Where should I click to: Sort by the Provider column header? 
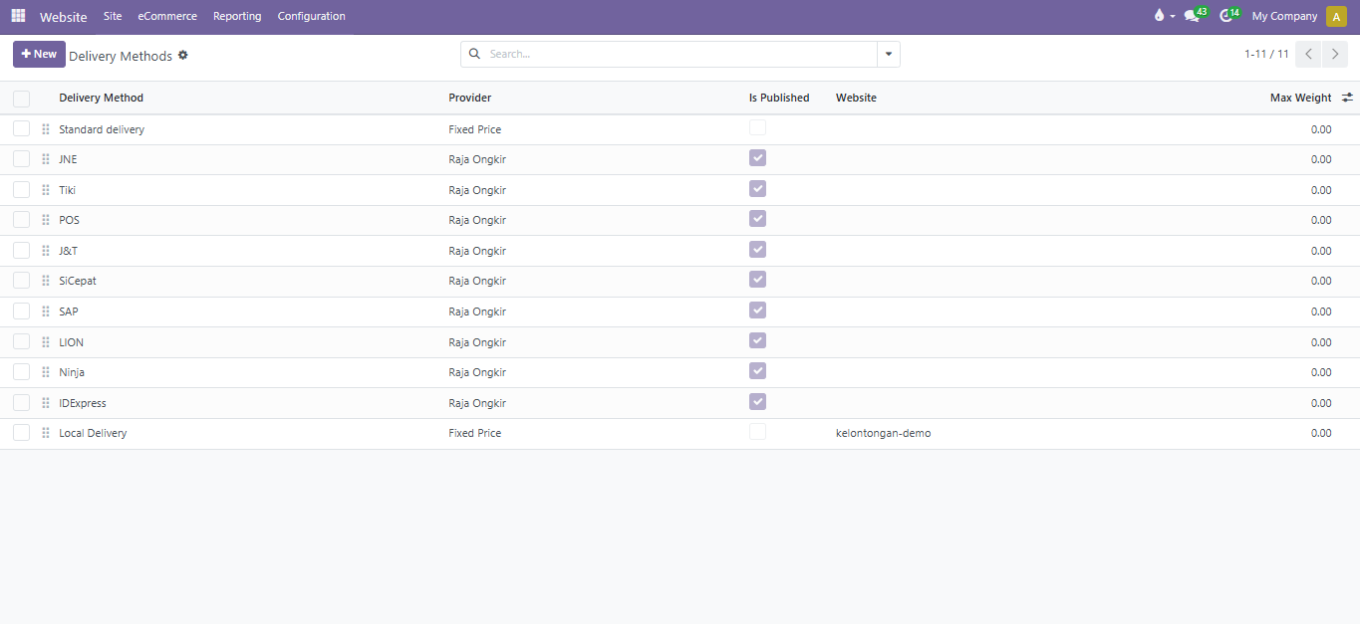pyautogui.click(x=469, y=98)
